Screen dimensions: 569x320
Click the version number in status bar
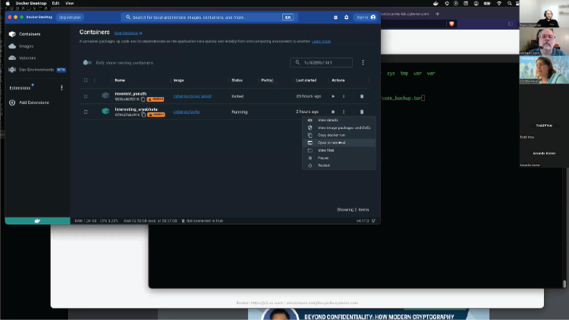[x=363, y=221]
